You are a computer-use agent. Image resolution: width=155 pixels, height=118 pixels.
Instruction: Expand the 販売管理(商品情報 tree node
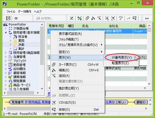[6, 53]
